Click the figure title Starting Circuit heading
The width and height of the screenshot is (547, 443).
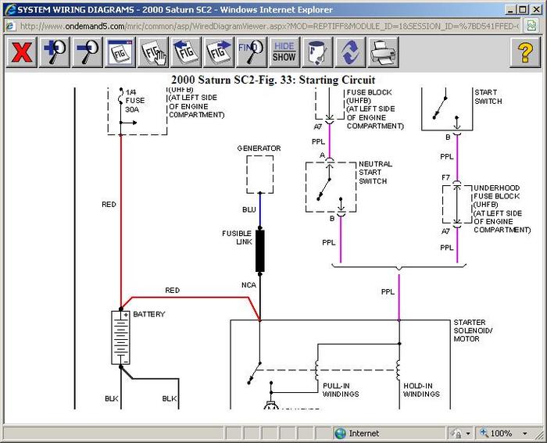(273, 80)
